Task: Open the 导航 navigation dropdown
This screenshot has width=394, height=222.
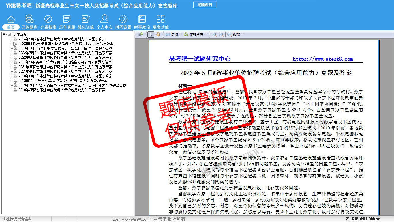Action: pyautogui.click(x=173, y=34)
